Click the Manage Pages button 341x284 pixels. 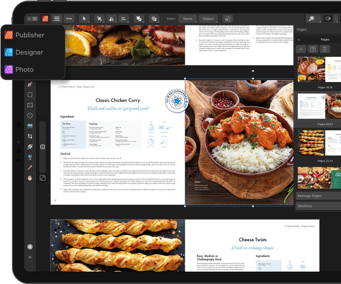318,196
